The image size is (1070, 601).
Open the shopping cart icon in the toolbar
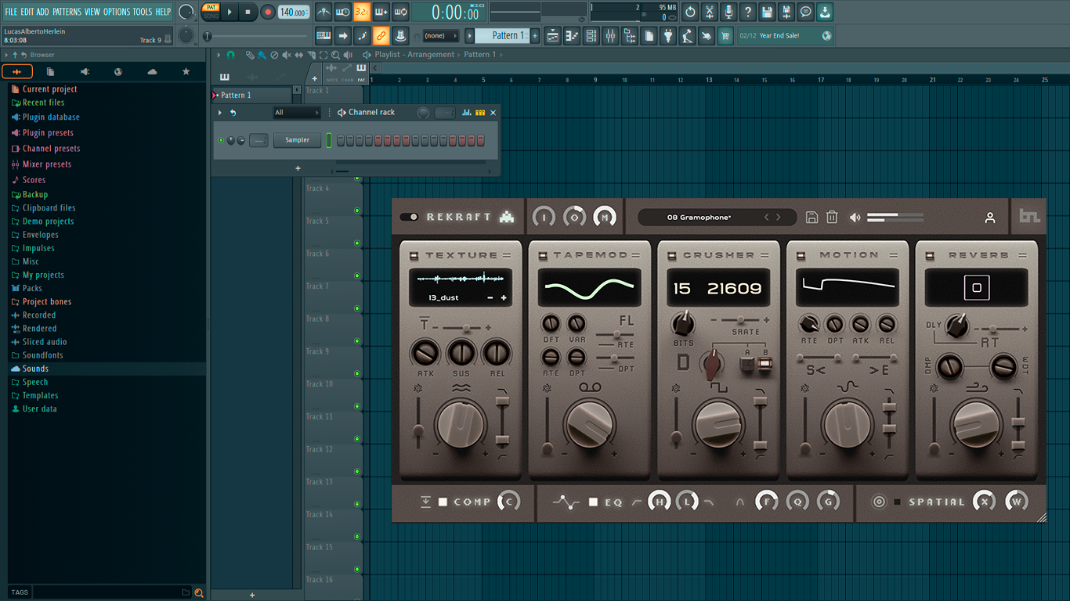725,36
